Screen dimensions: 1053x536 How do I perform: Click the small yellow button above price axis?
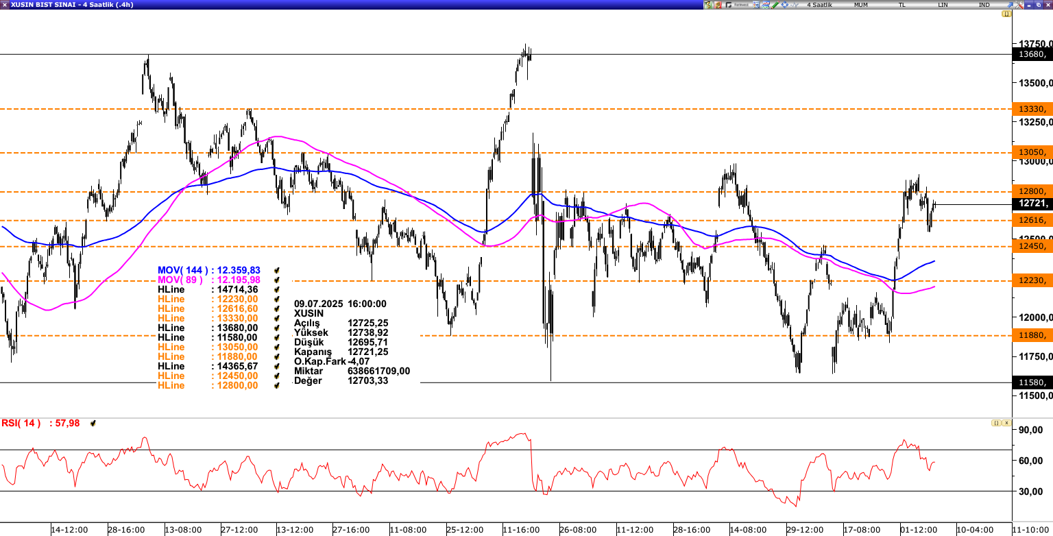[x=1006, y=14]
